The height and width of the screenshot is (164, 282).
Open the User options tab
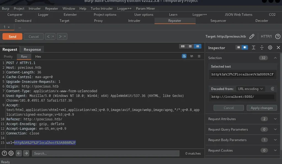point(144,15)
